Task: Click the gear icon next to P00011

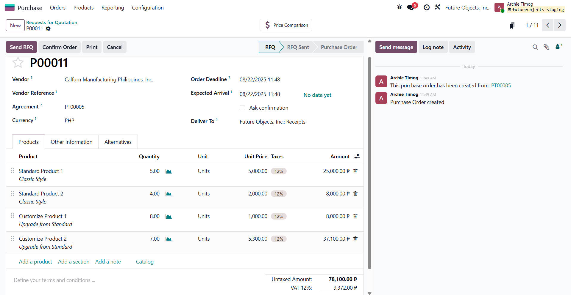Action: tap(48, 29)
